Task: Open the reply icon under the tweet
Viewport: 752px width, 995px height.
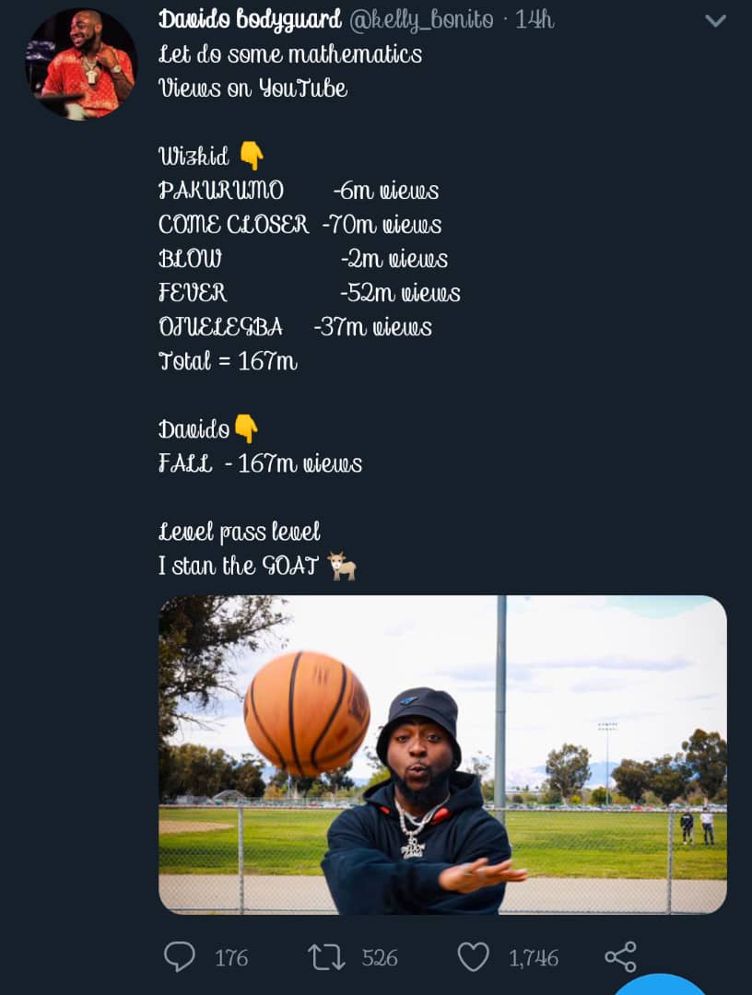Action: pyautogui.click(x=180, y=957)
